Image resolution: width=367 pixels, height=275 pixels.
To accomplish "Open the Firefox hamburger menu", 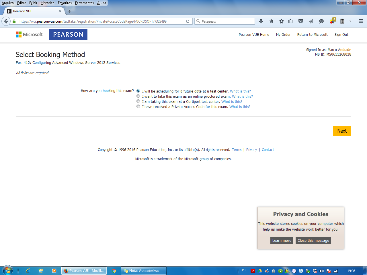I will click(x=361, y=21).
